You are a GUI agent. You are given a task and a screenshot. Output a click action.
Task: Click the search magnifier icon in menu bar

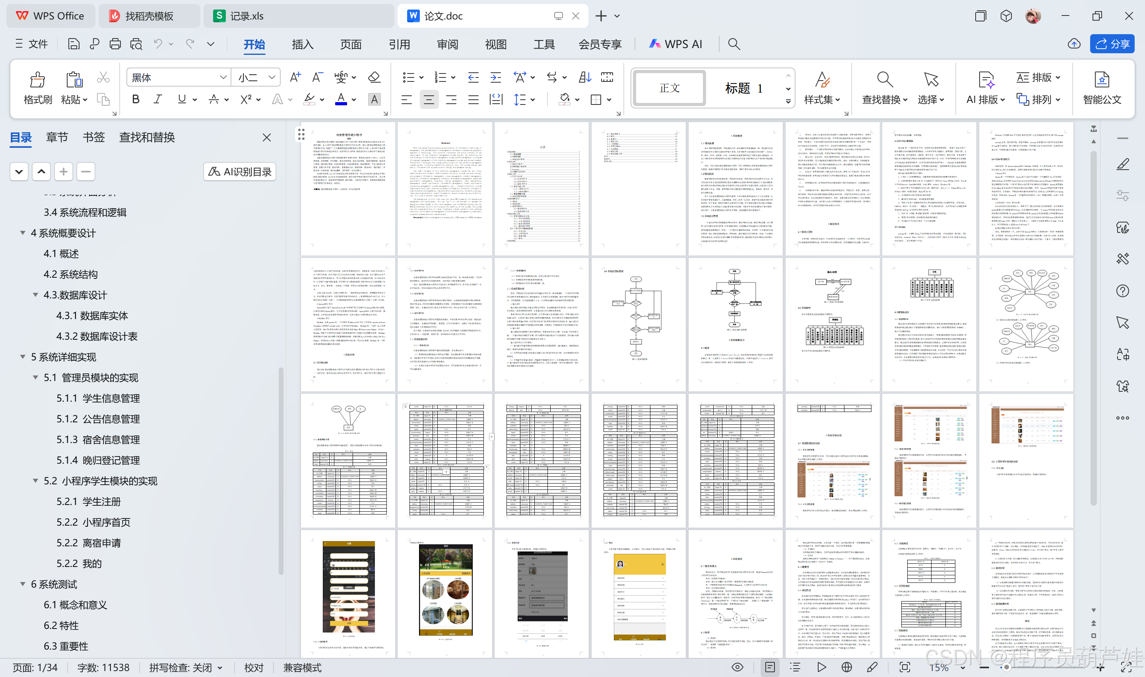coord(734,44)
